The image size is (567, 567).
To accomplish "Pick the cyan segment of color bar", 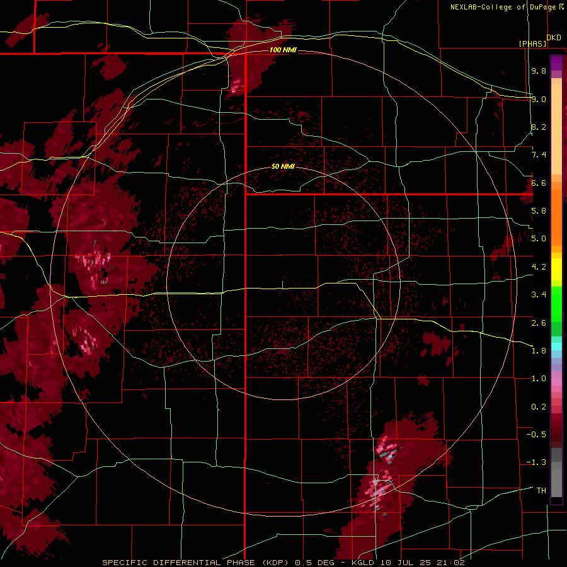I will point(556,346).
